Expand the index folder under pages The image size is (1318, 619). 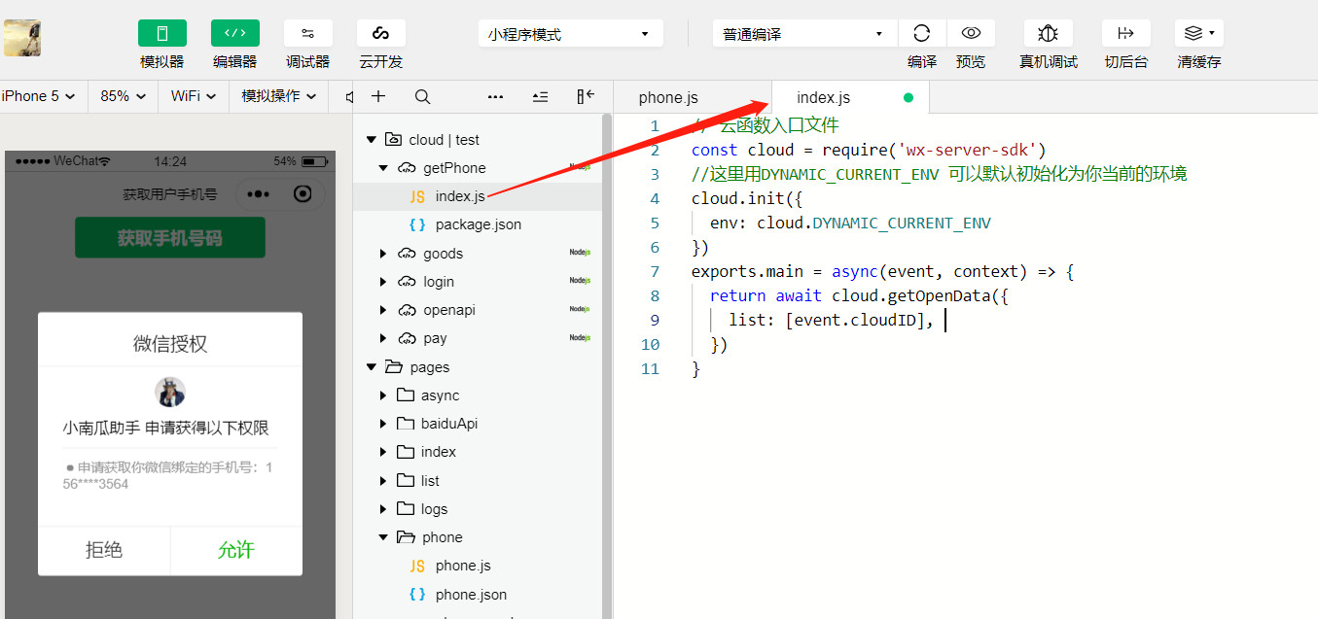(x=383, y=452)
